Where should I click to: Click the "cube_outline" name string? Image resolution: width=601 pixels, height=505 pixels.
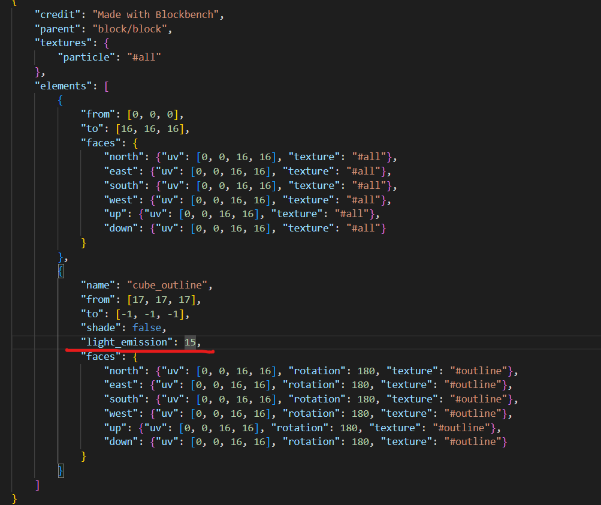(169, 285)
